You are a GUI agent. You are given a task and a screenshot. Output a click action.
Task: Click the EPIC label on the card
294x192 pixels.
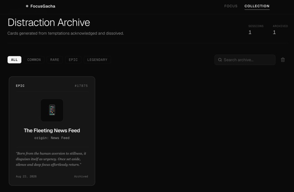coord(20,86)
